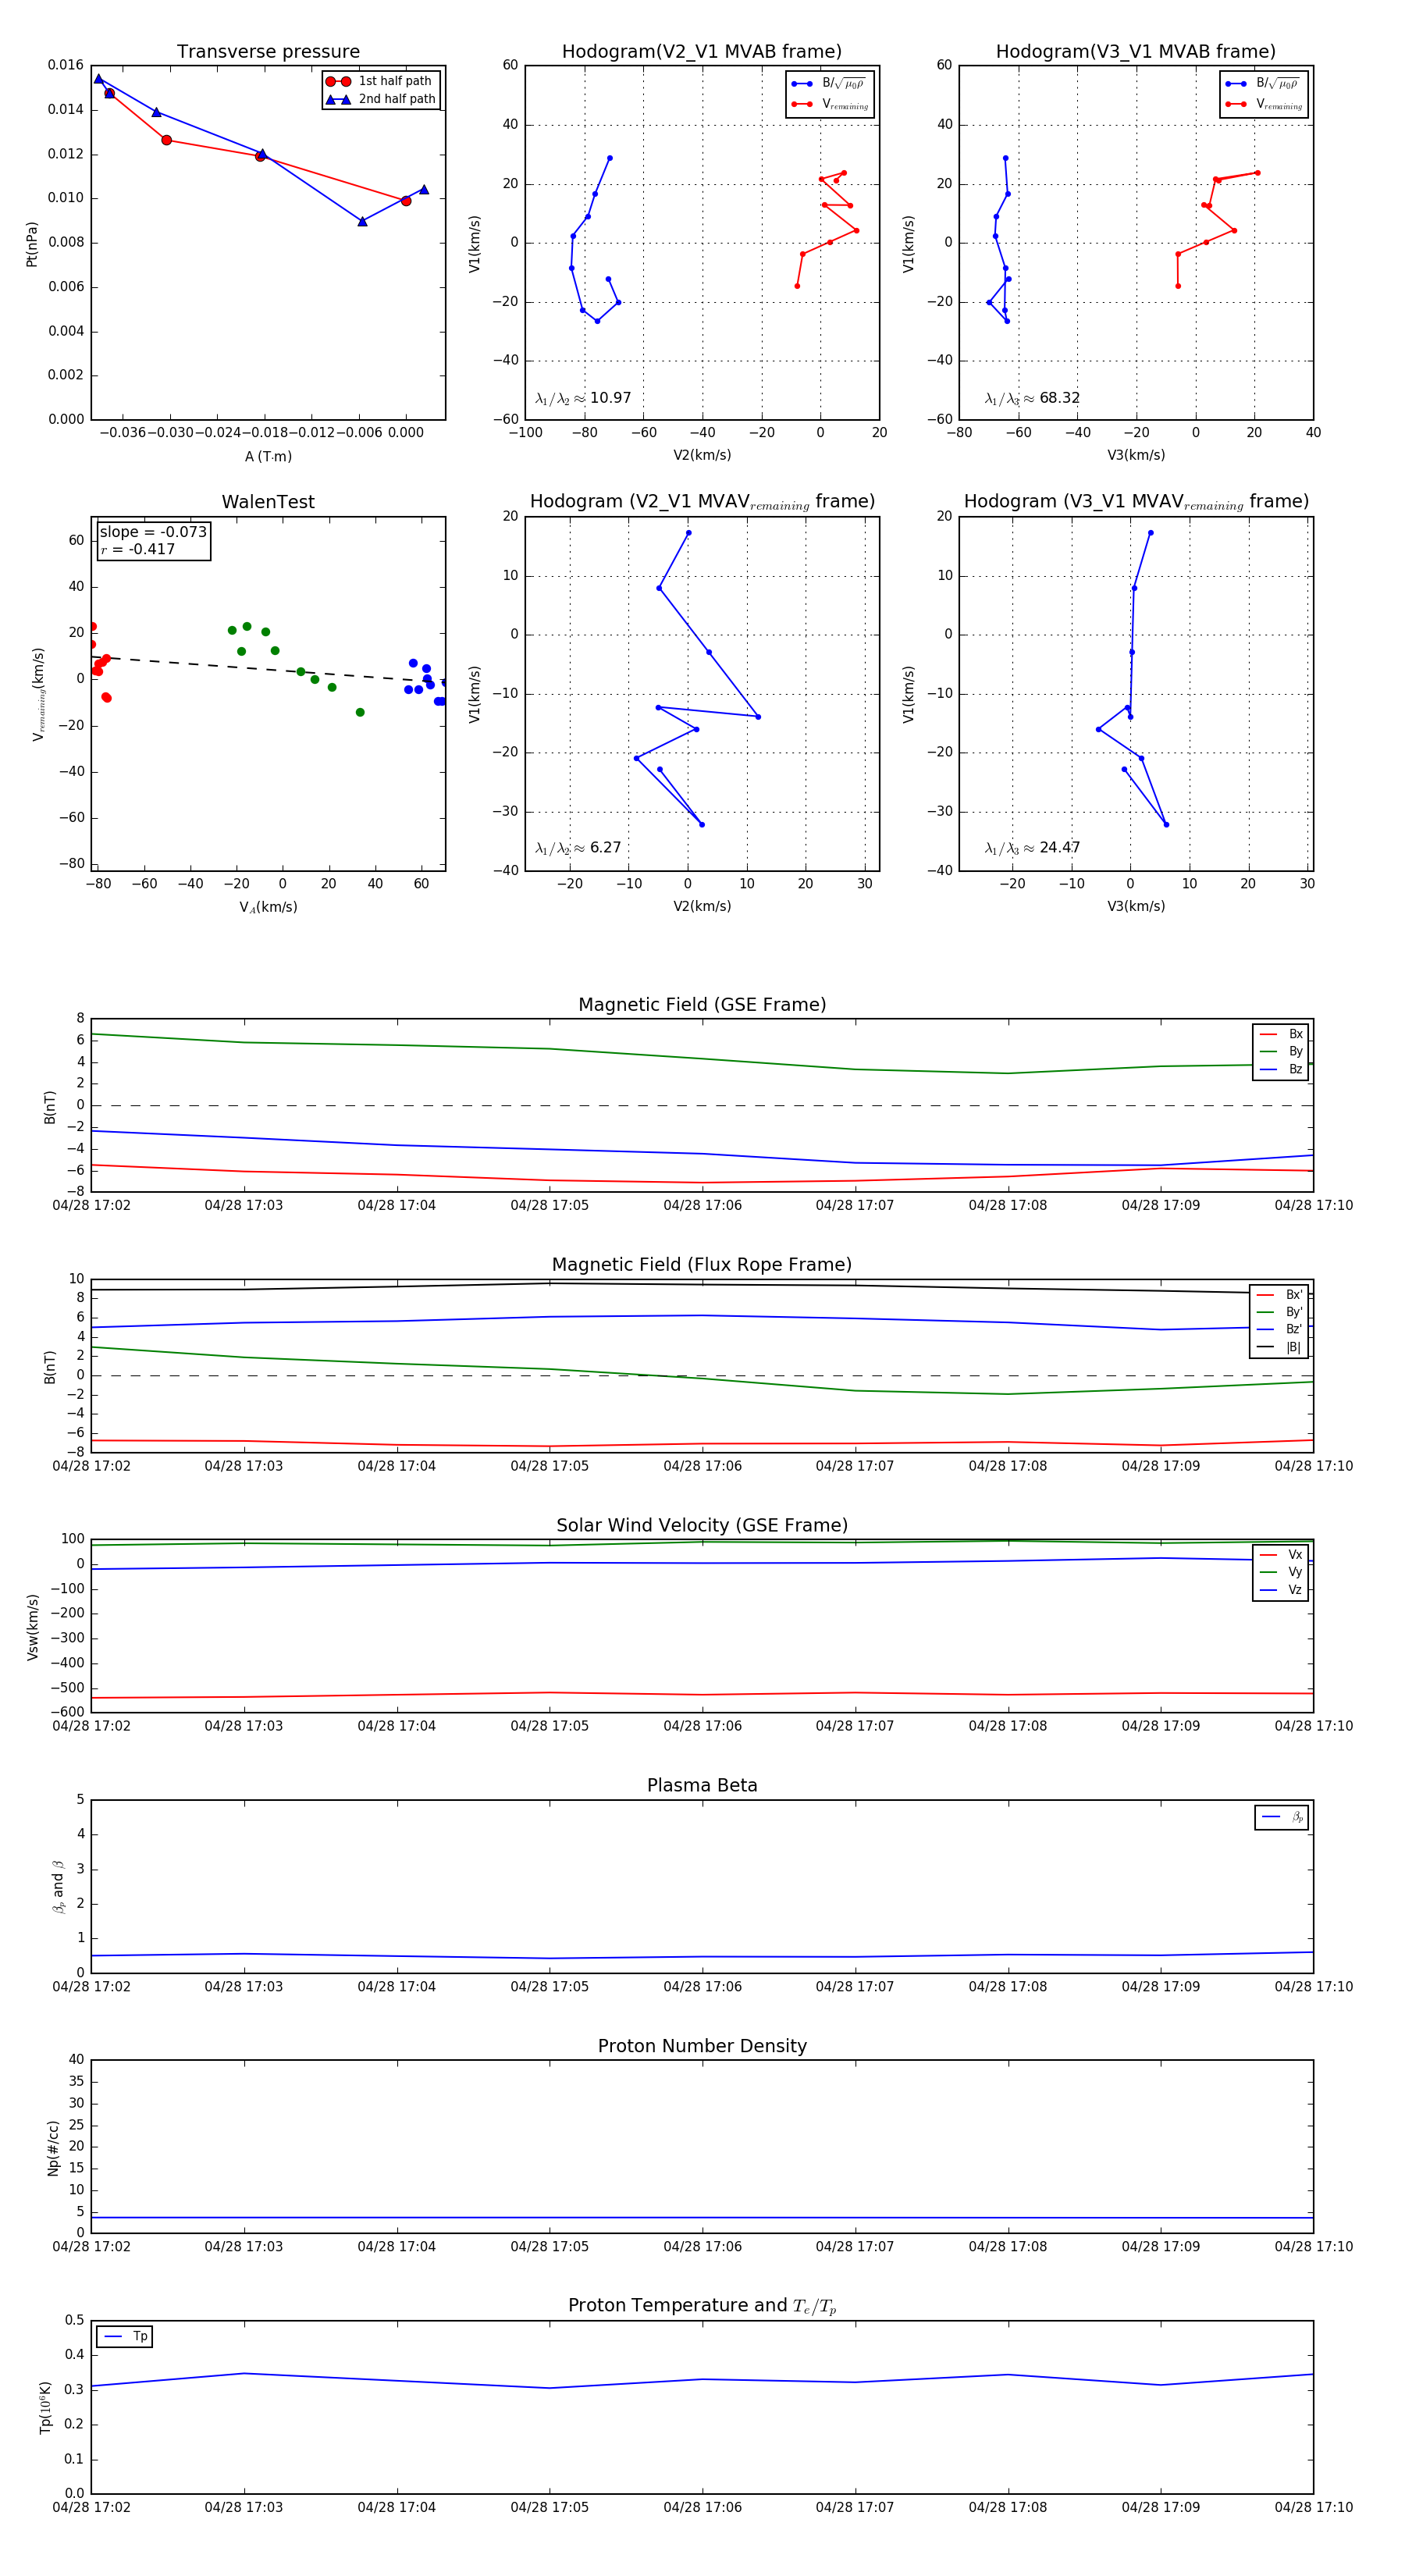Select 'Bz' legend entry in GSE magnetic field
The image size is (1405, 2576).
coord(1281,1069)
